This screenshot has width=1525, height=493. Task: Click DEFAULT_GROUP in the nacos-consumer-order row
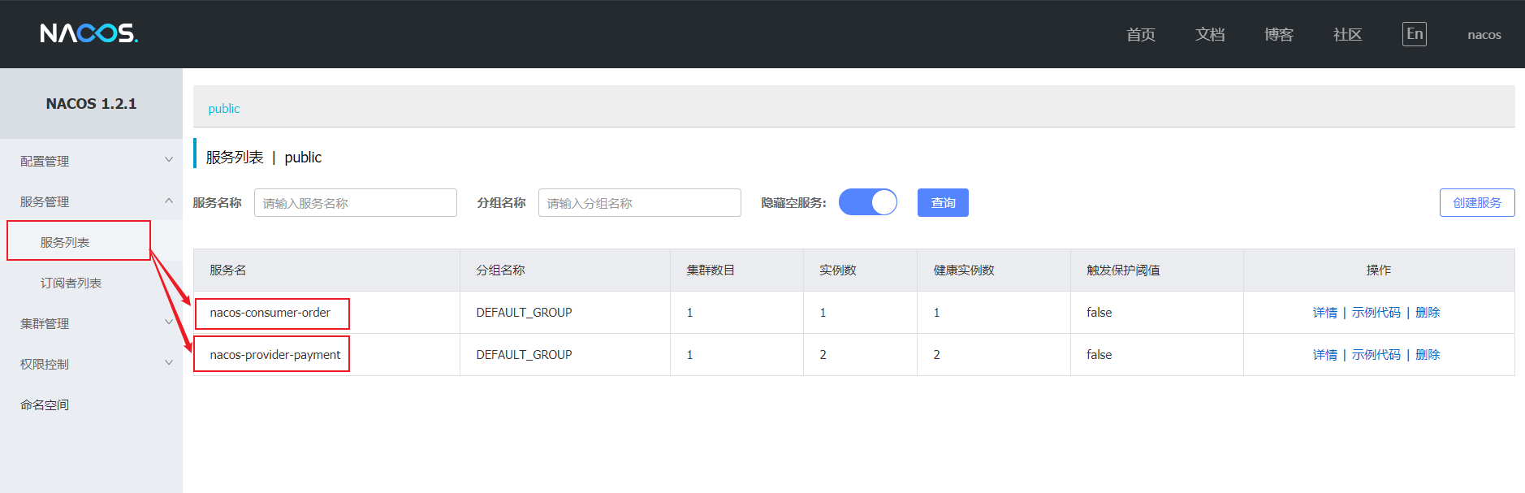click(x=525, y=313)
